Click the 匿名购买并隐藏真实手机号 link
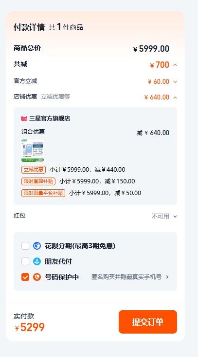Screen dimensions: 198x357 coord(126,277)
